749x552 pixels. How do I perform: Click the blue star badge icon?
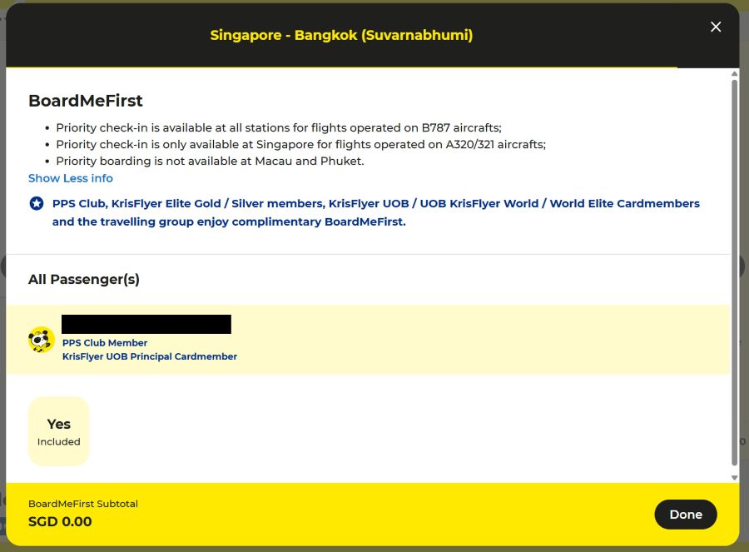[37, 203]
